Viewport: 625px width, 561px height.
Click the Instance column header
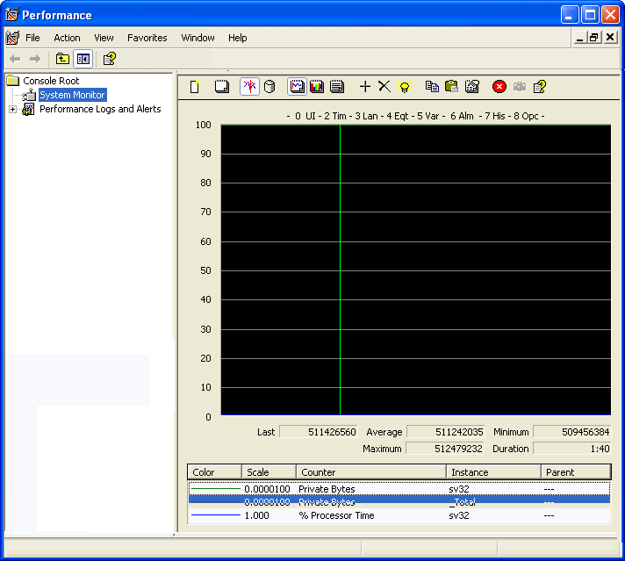[493, 472]
